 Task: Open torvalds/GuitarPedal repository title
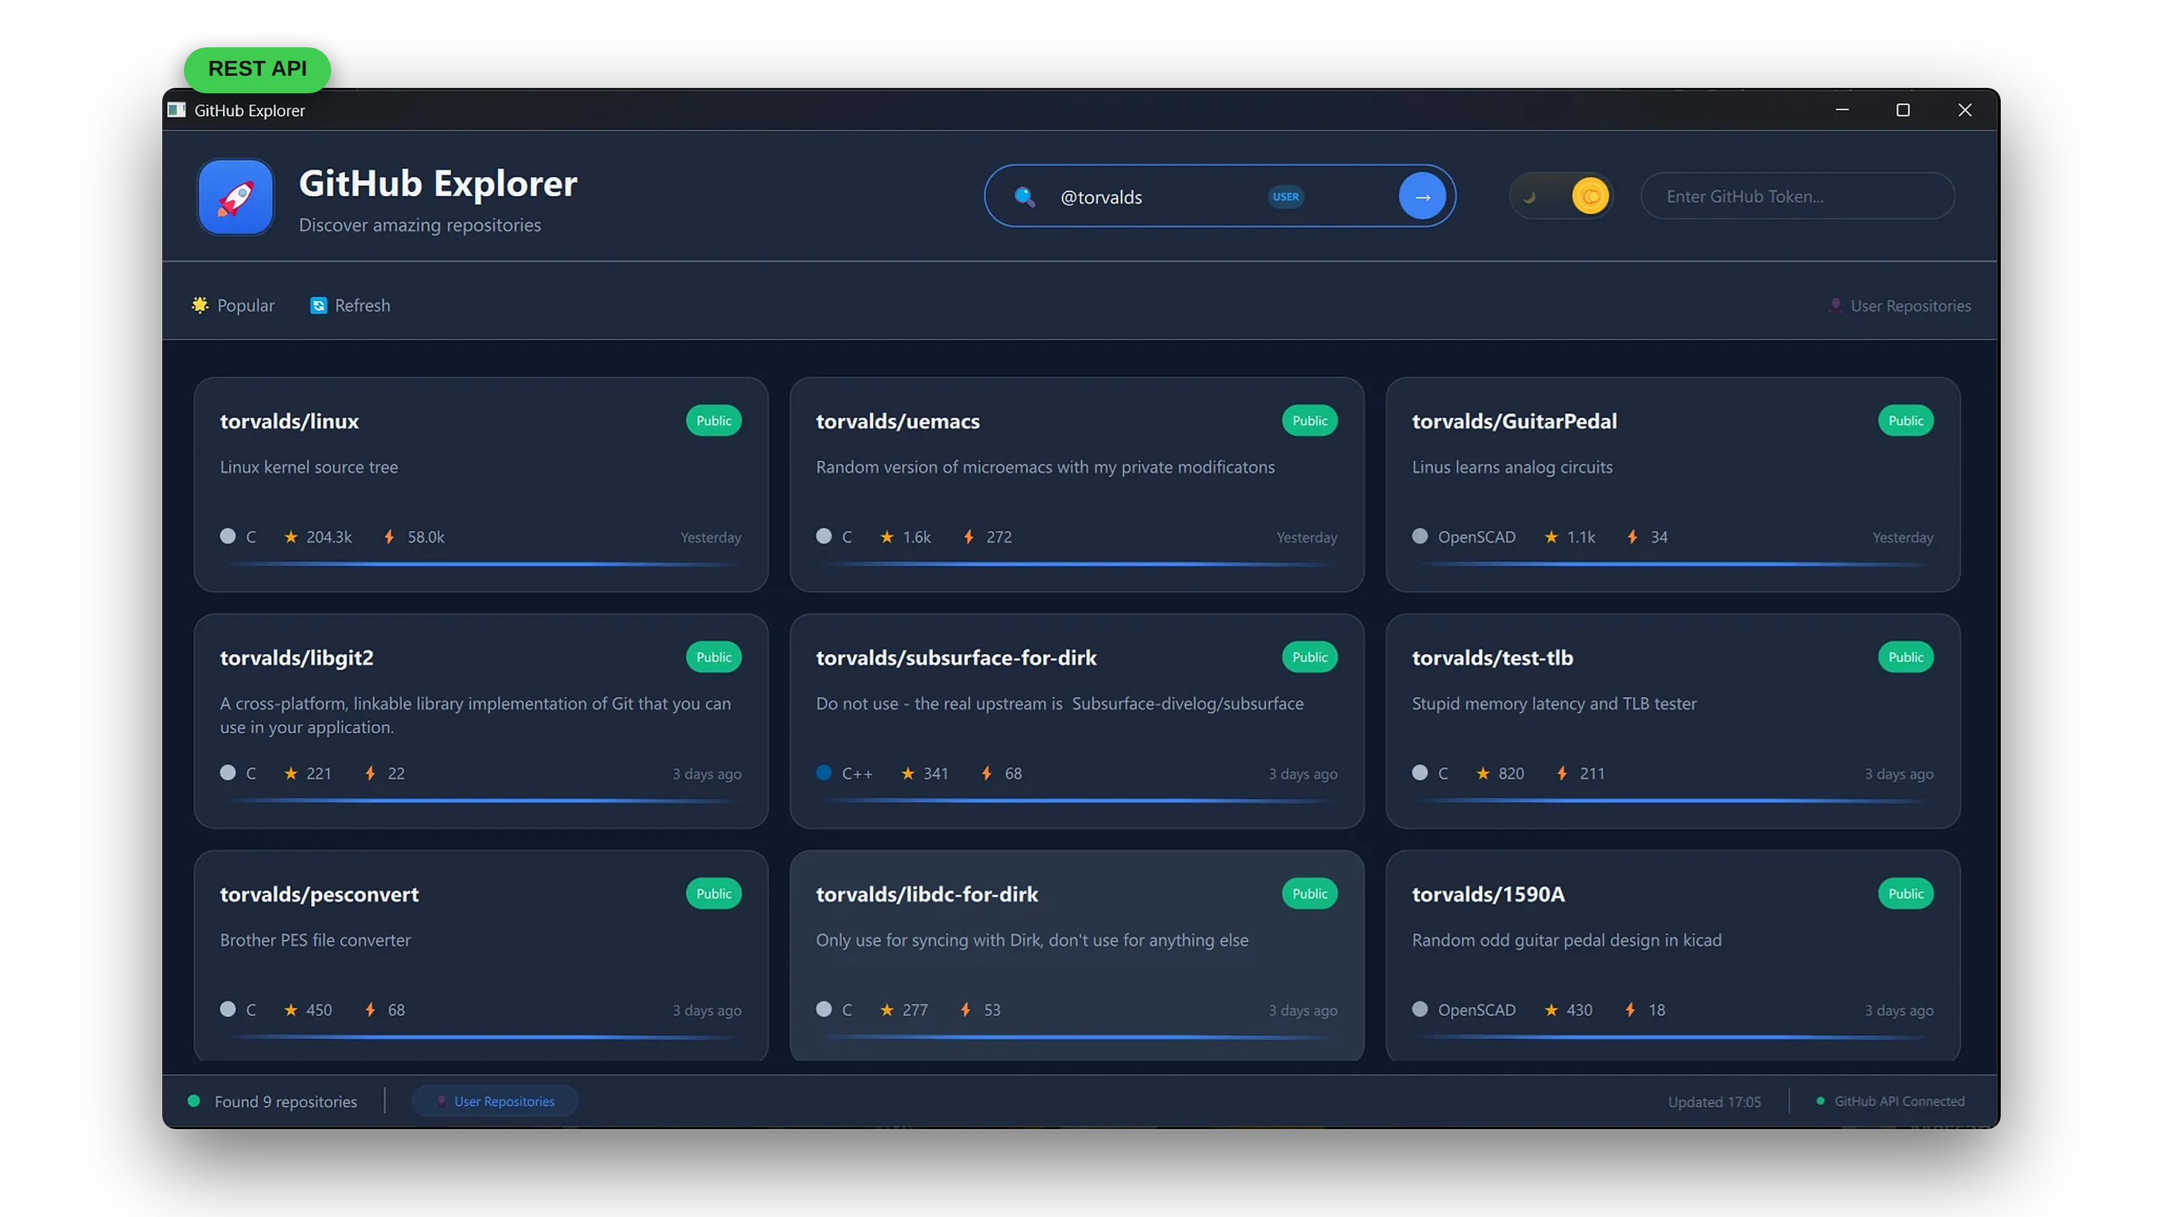pos(1514,421)
